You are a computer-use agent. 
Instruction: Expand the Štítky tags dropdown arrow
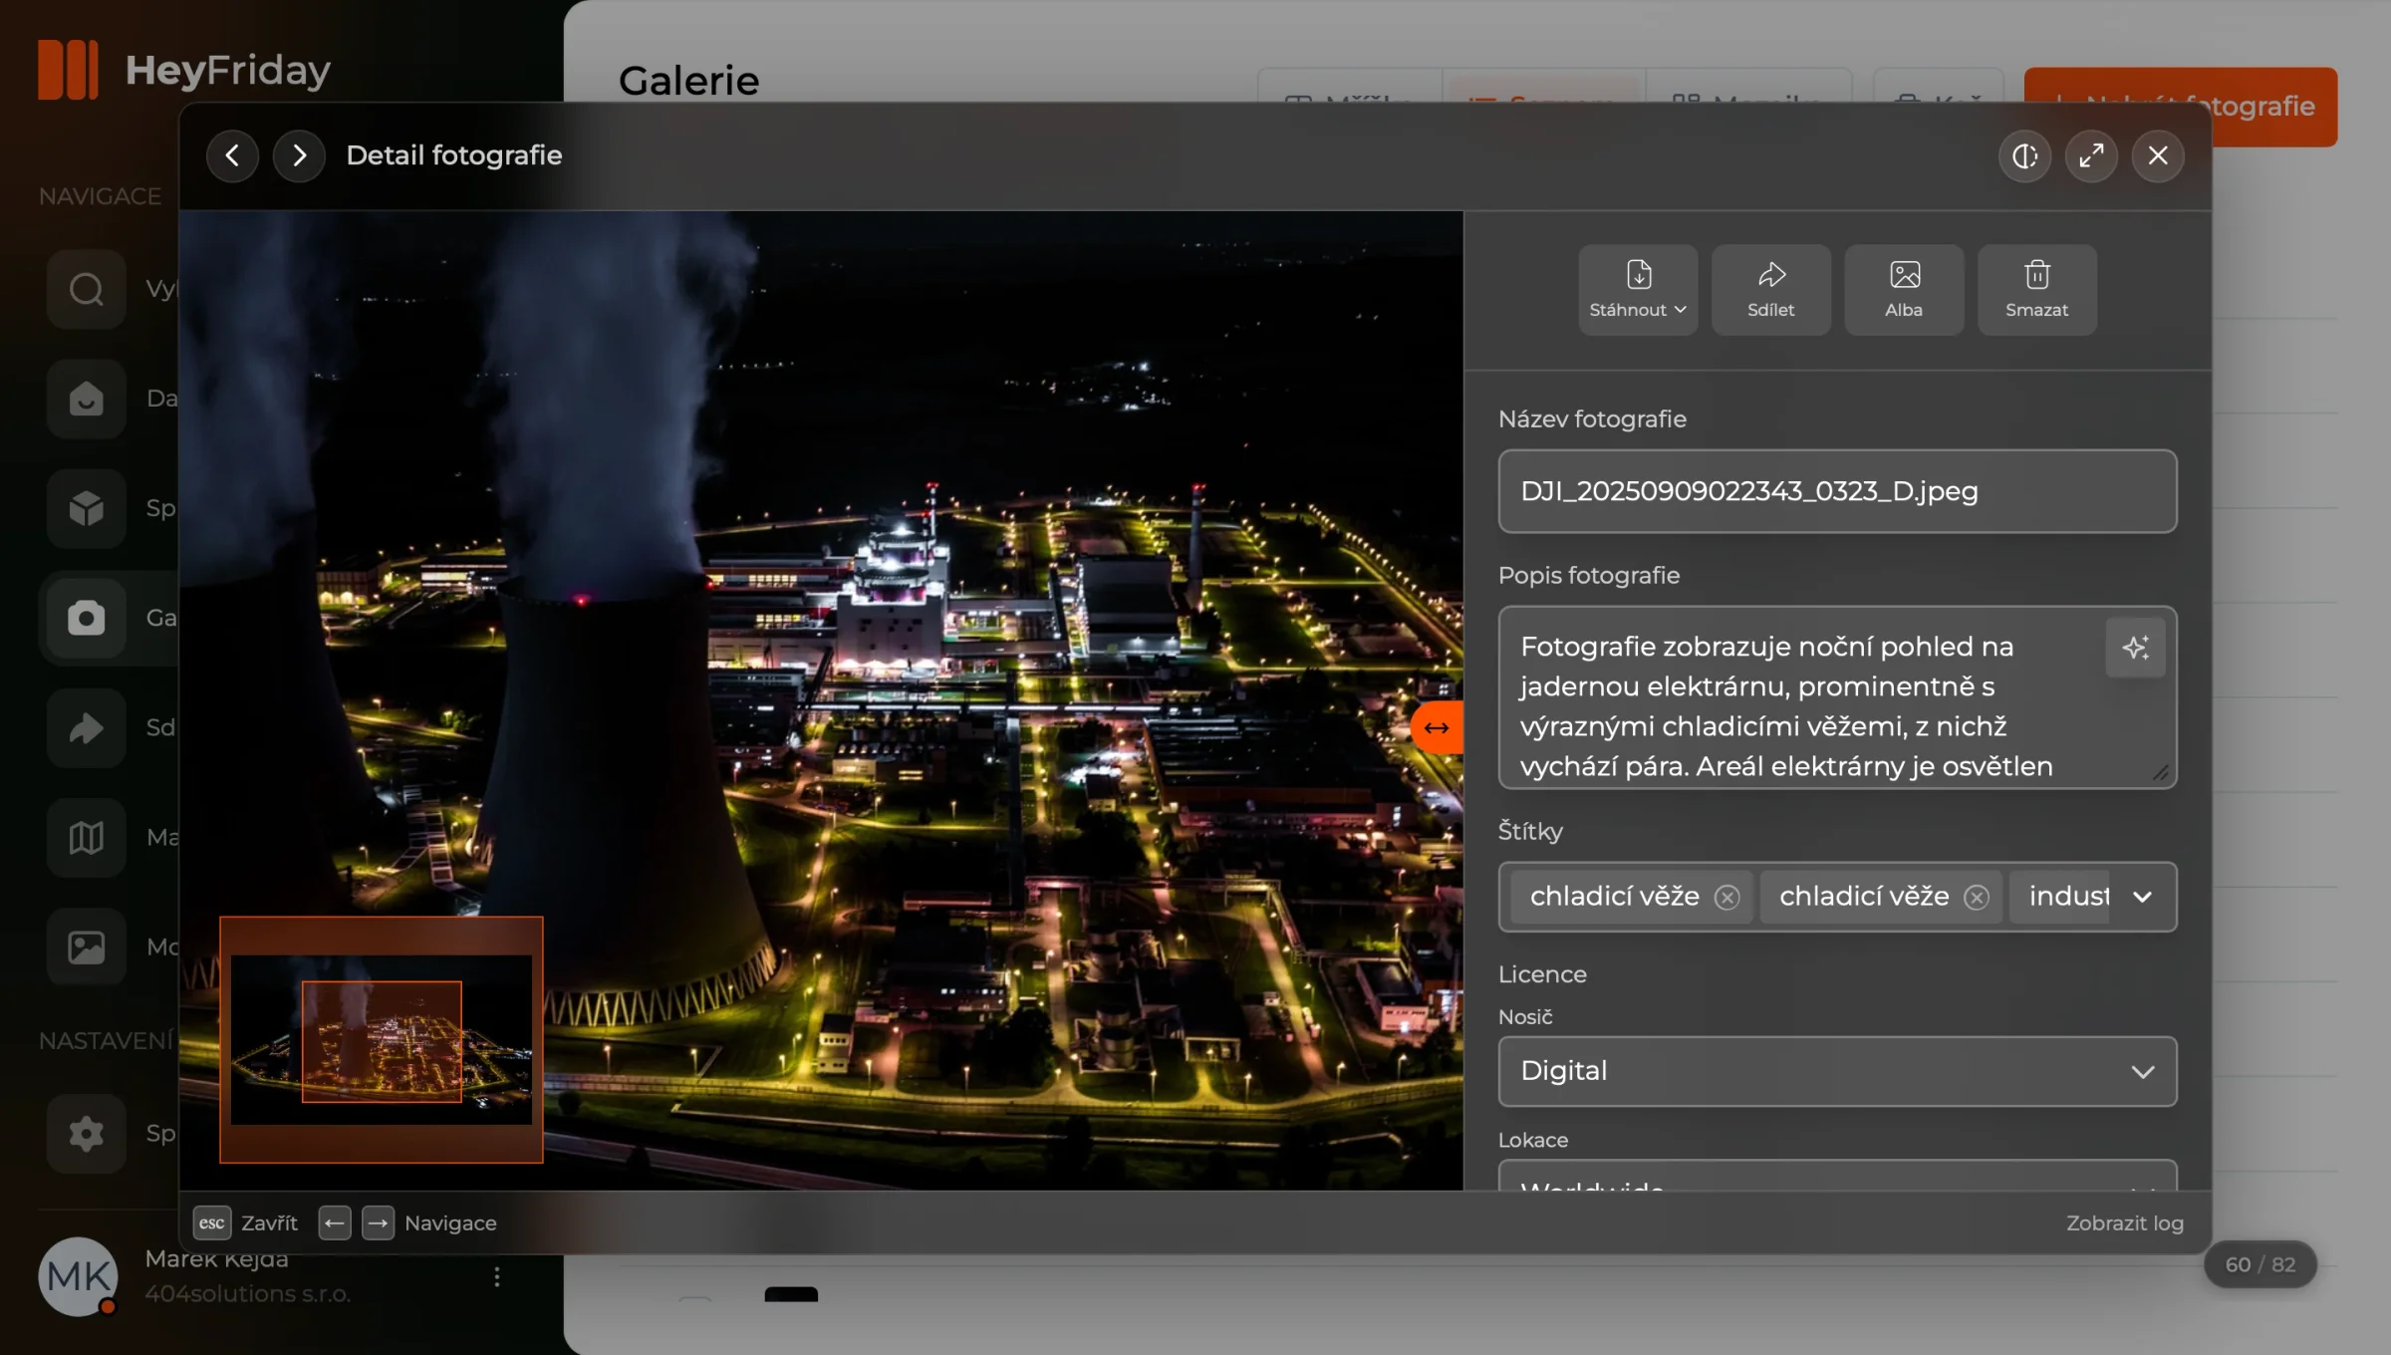point(2142,897)
